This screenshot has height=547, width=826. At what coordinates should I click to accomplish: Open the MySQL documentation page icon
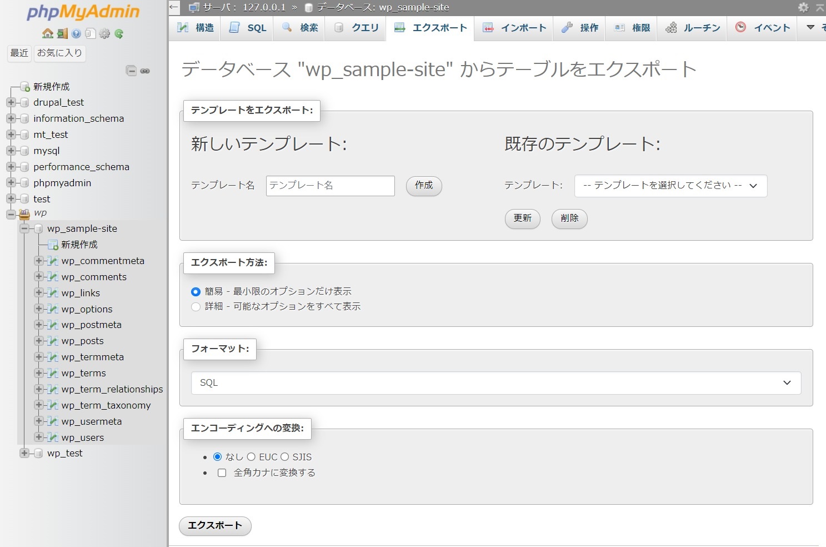coord(90,34)
